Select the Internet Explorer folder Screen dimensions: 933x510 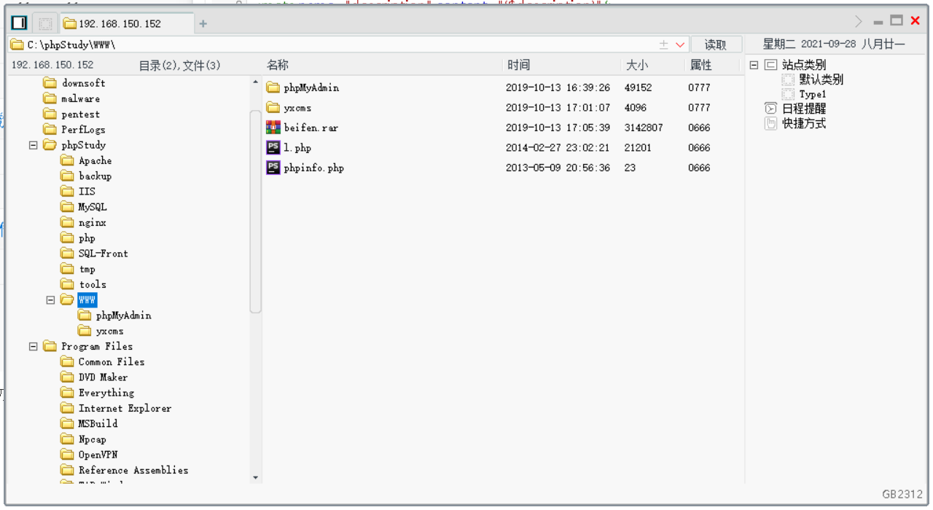[125, 409]
